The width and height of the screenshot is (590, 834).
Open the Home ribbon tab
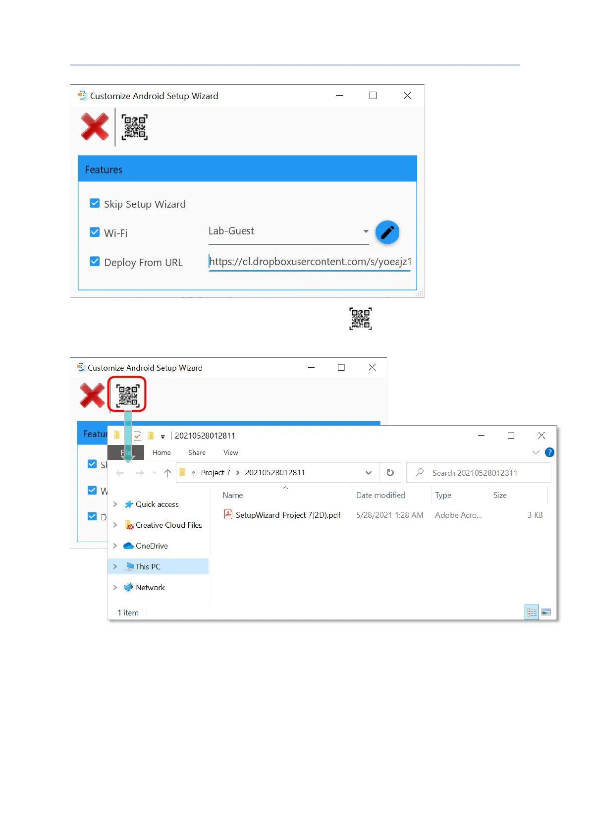click(x=161, y=452)
